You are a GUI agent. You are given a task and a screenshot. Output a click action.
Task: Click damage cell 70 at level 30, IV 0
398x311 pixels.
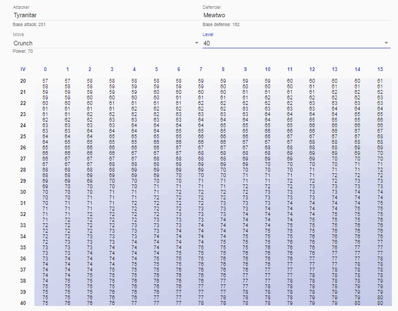[45, 192]
